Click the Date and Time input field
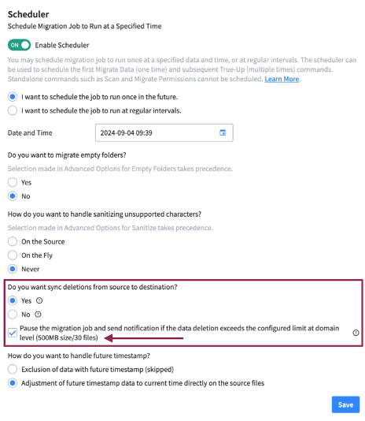This screenshot has height=421, width=365. (164, 132)
